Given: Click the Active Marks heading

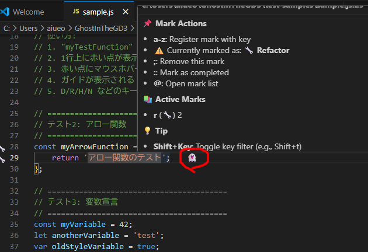Looking at the screenshot, I should coord(180,99).
